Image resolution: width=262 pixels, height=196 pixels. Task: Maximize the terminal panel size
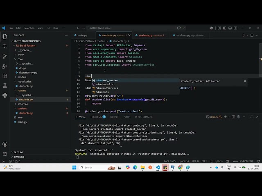point(252,117)
